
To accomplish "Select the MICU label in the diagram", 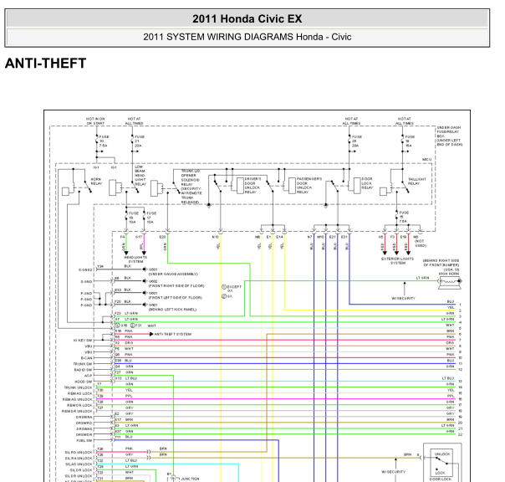I will [x=426, y=160].
